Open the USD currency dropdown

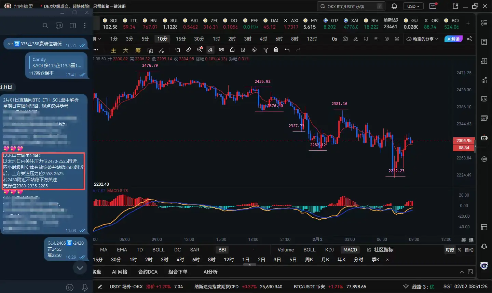(x=413, y=6)
